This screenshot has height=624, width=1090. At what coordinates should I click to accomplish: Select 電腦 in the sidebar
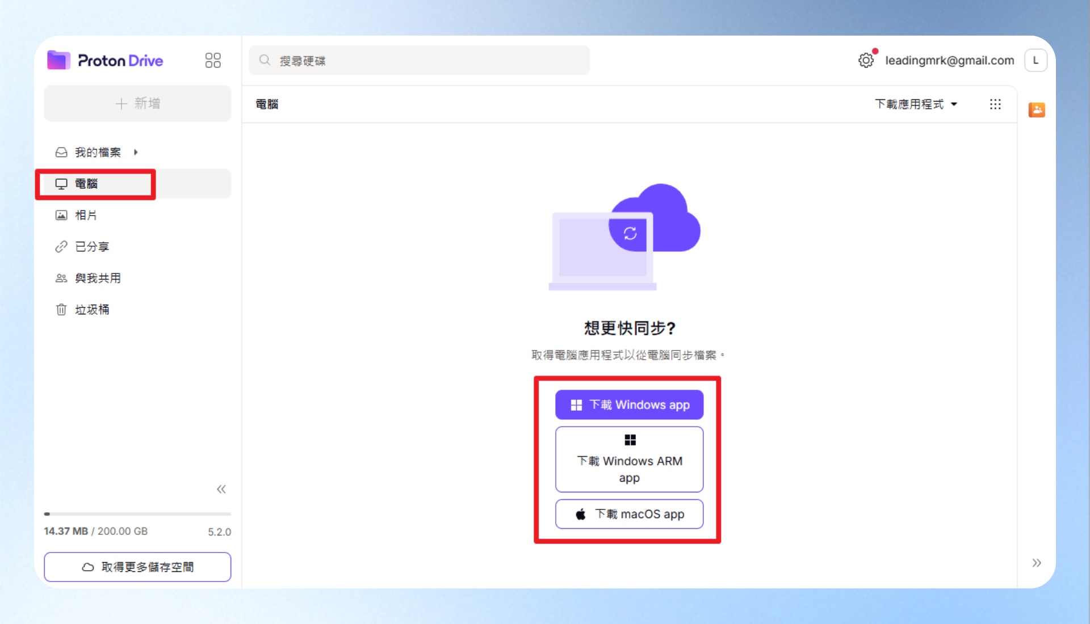tap(137, 184)
